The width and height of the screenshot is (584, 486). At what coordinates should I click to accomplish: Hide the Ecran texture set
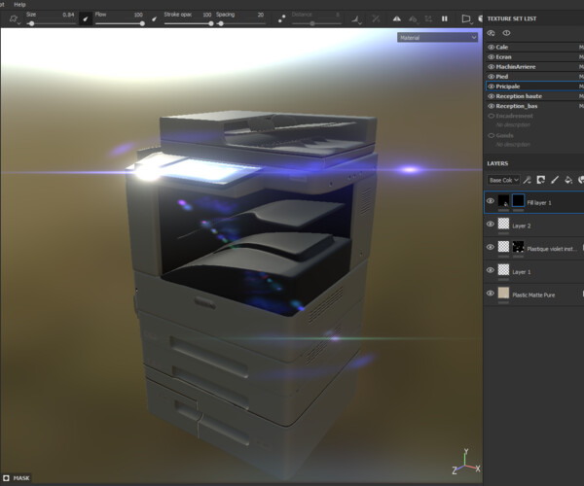coord(492,57)
